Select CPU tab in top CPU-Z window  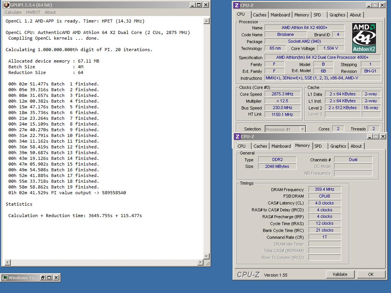(x=241, y=14)
